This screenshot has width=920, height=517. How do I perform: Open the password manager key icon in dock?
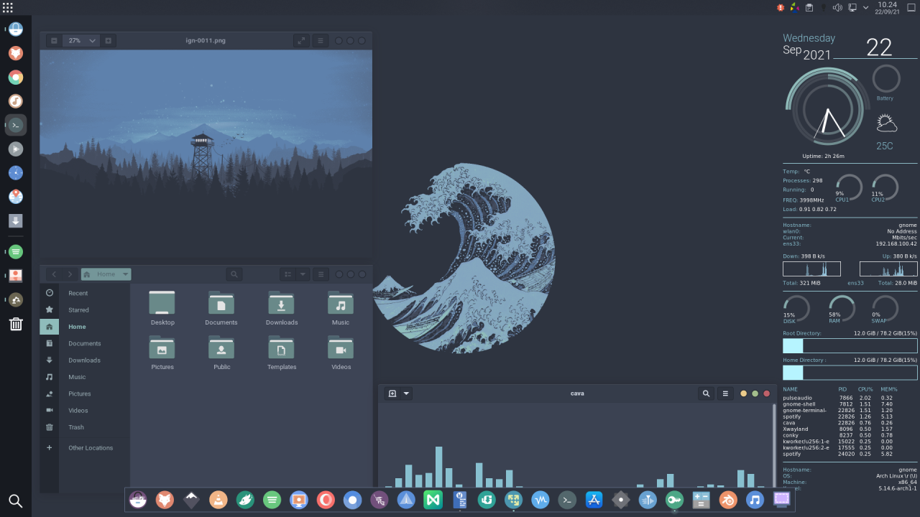tap(674, 499)
